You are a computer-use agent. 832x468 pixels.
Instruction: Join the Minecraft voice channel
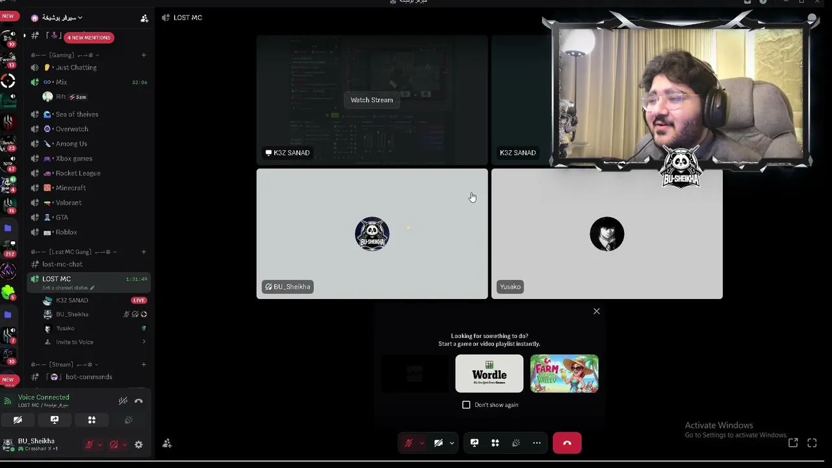(88, 188)
